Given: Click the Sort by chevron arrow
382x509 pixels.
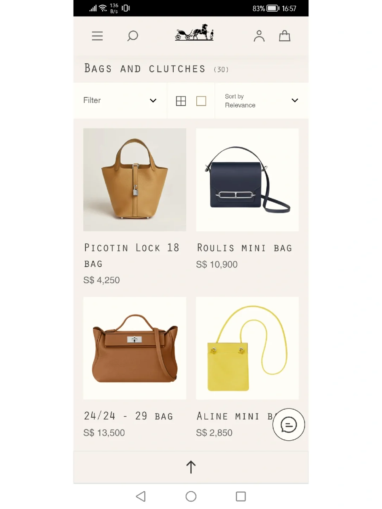Looking at the screenshot, I should click(x=295, y=100).
